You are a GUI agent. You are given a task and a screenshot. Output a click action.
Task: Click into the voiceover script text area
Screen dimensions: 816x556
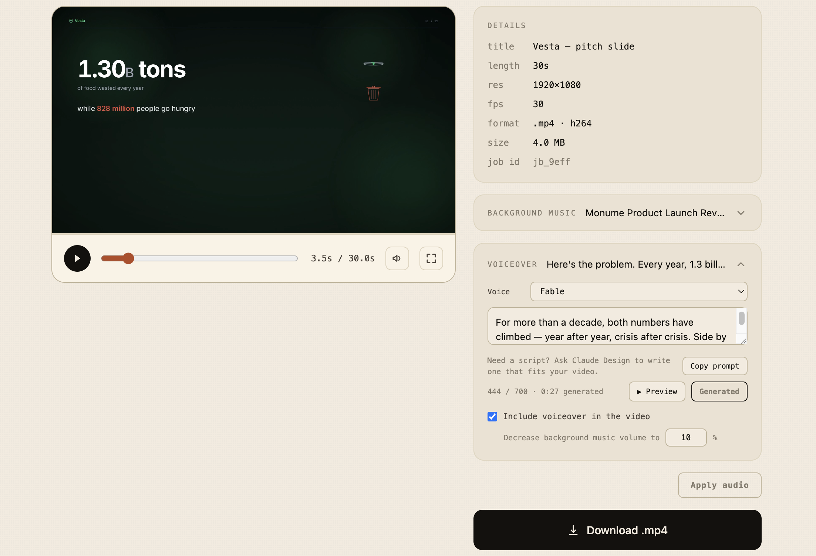coord(612,326)
